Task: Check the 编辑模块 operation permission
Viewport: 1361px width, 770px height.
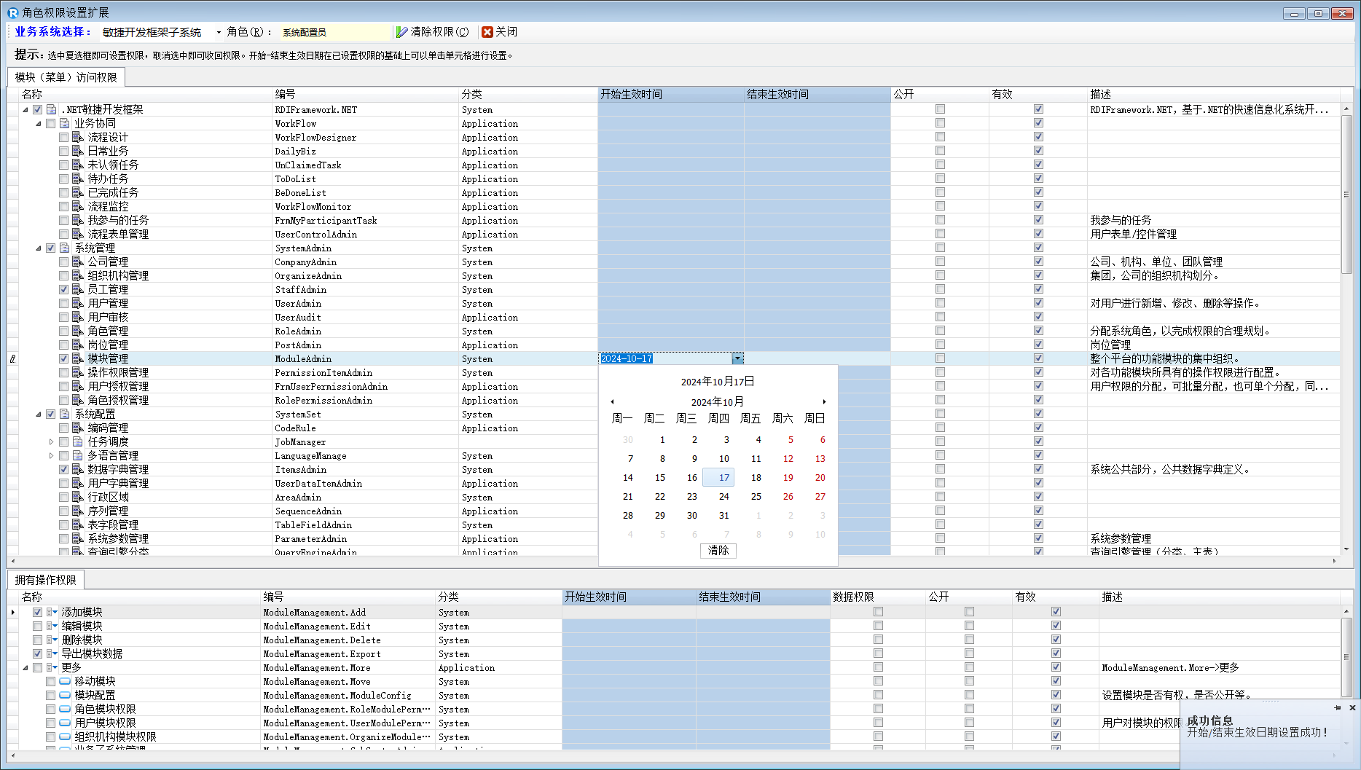Action: coord(37,626)
